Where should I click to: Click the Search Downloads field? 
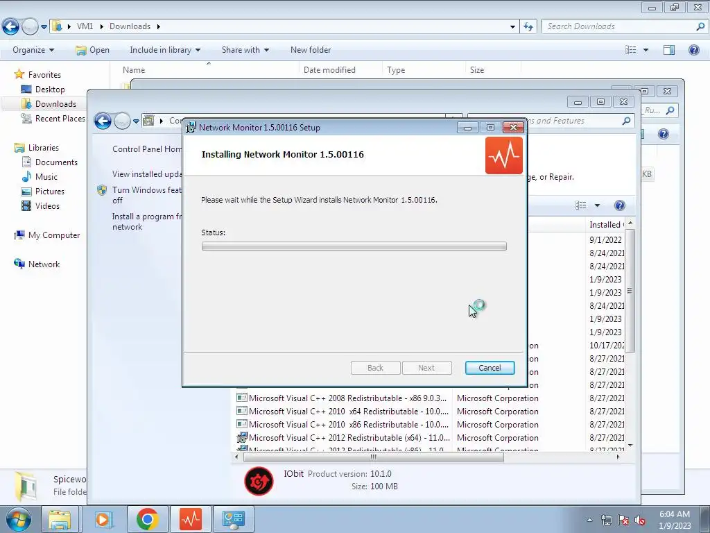click(618, 26)
